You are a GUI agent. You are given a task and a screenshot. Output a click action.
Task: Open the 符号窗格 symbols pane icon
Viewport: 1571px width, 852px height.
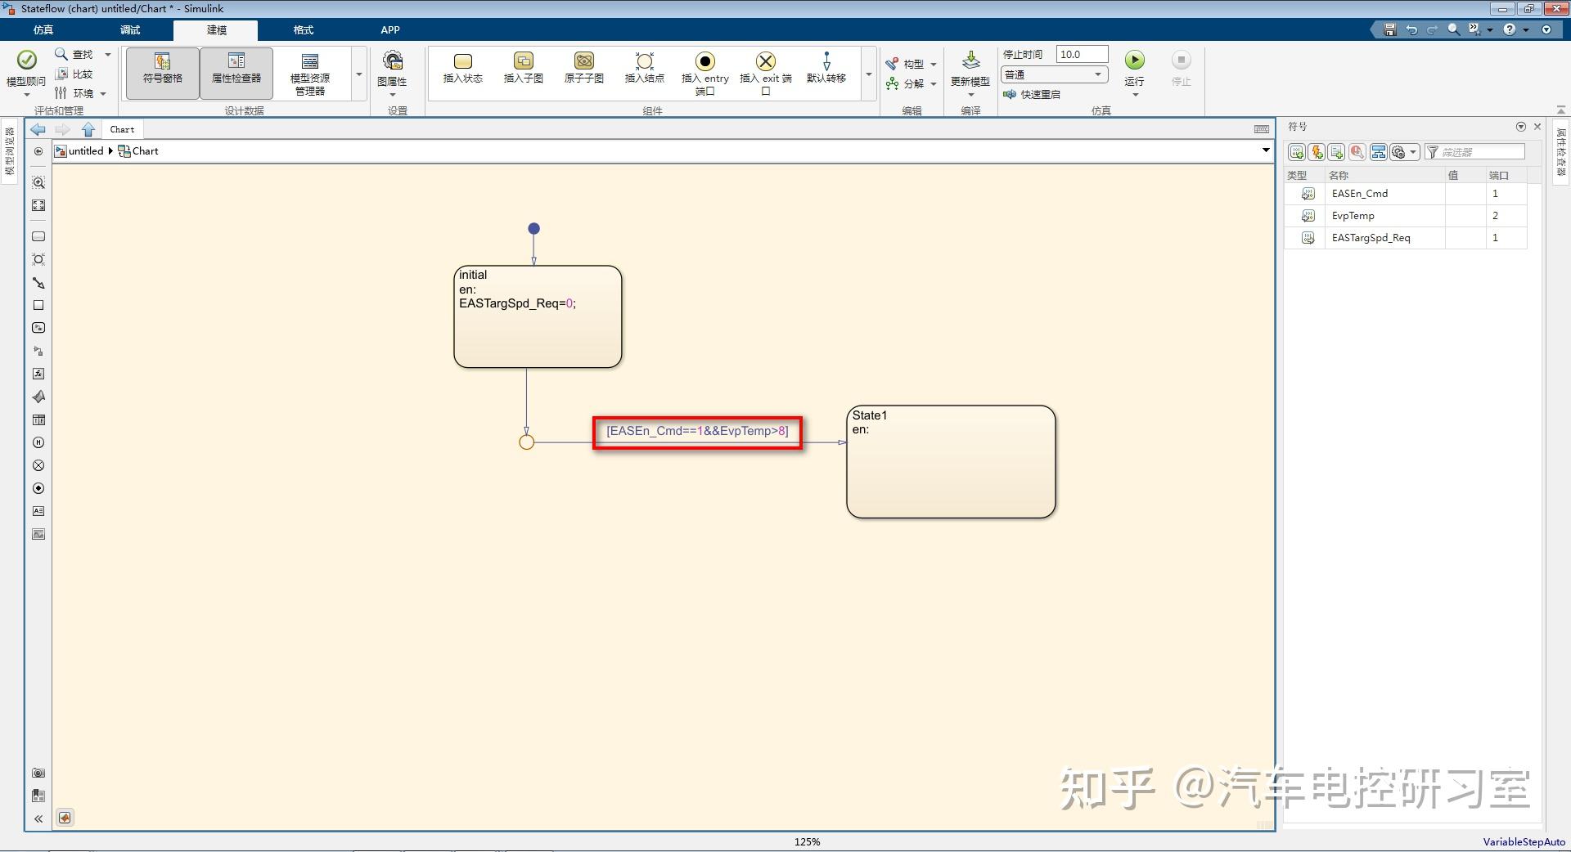161,72
